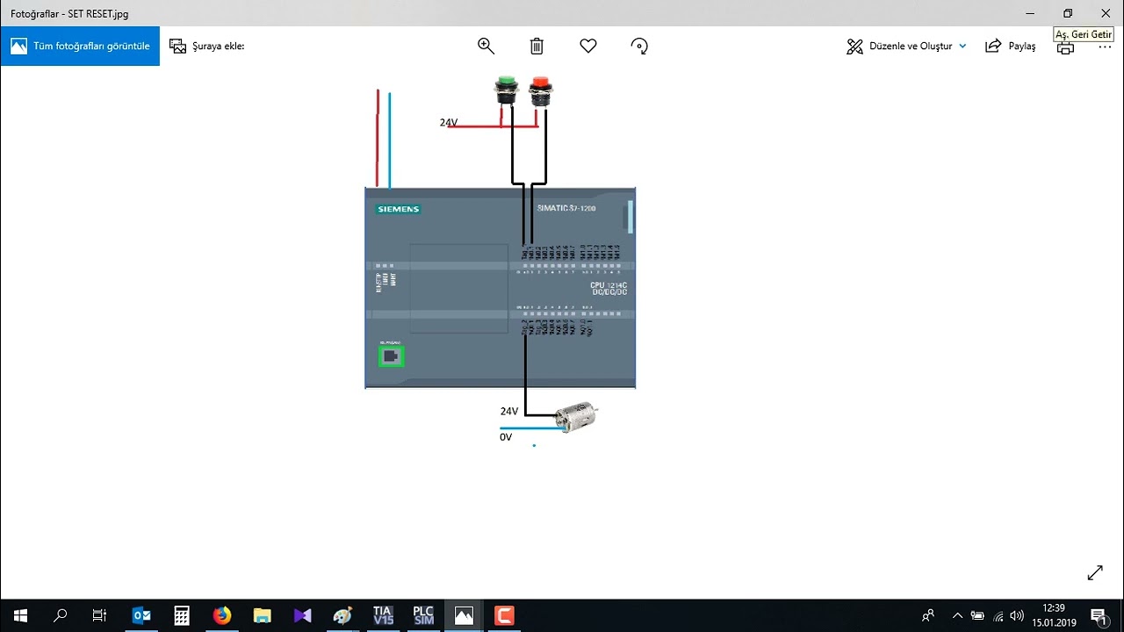Share the photo via Paylaş
The image size is (1124, 632).
(1011, 46)
